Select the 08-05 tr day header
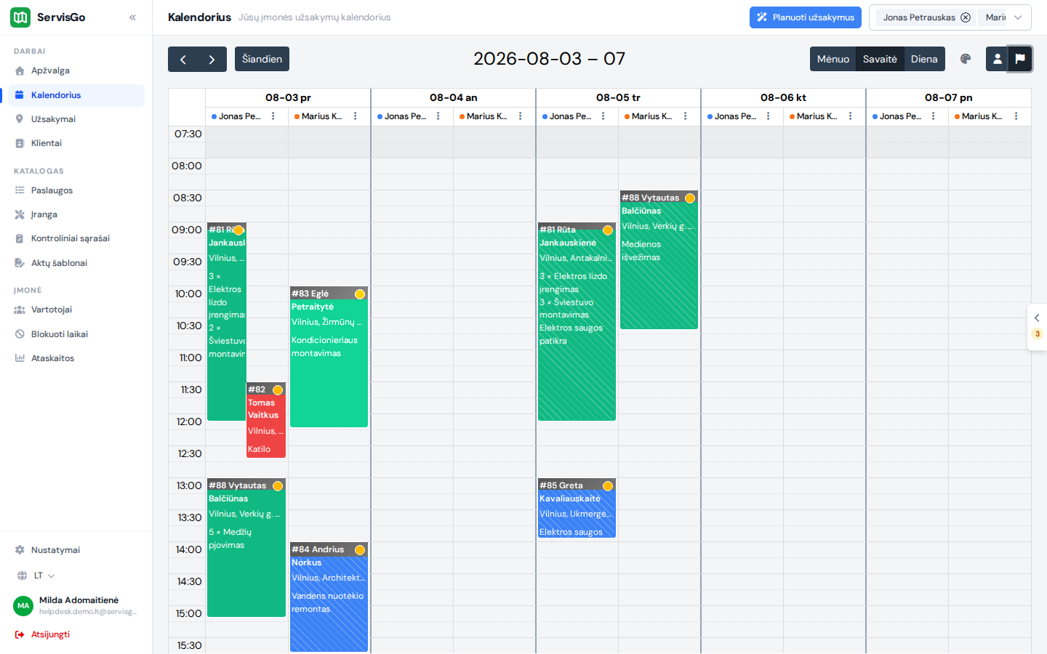This screenshot has width=1047, height=654. [x=618, y=97]
